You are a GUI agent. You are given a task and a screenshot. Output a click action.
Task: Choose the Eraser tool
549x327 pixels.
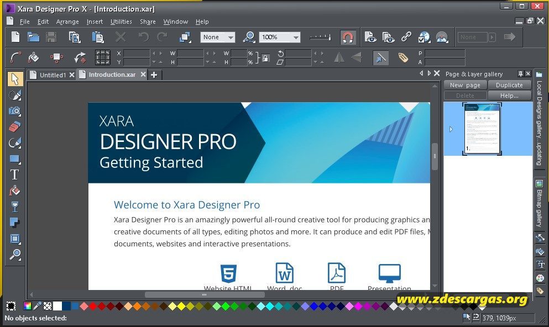point(15,126)
